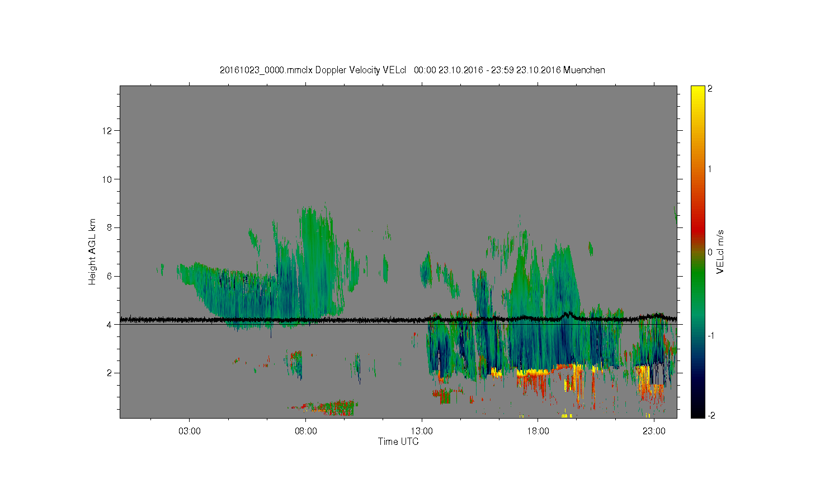This screenshot has height=503, width=839.
Task: Click the colorbar tick label -2
Action: pyautogui.click(x=711, y=415)
